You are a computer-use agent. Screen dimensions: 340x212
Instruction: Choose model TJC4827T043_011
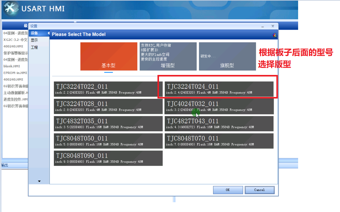219,124
